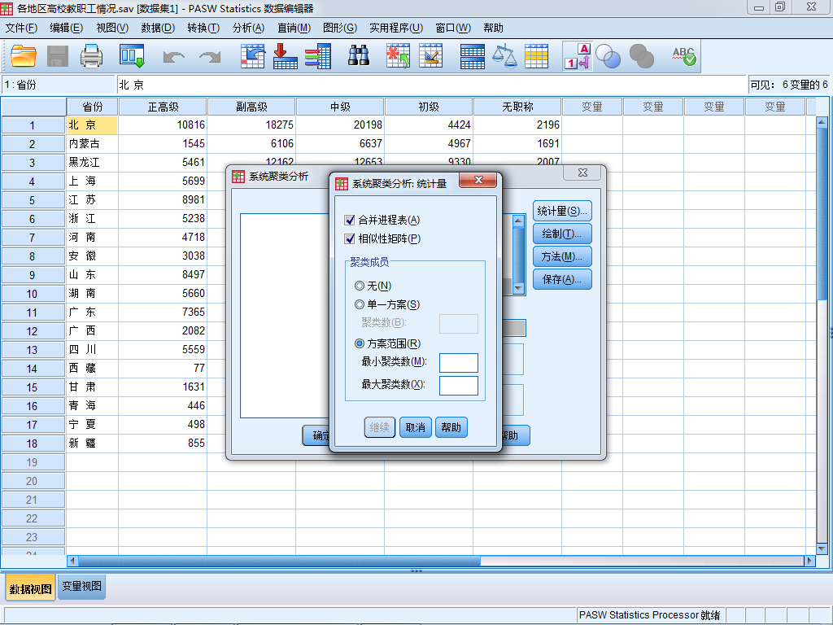833x625 pixels.
Task: Click the 最小聚类数(M) input field
Action: (459, 363)
